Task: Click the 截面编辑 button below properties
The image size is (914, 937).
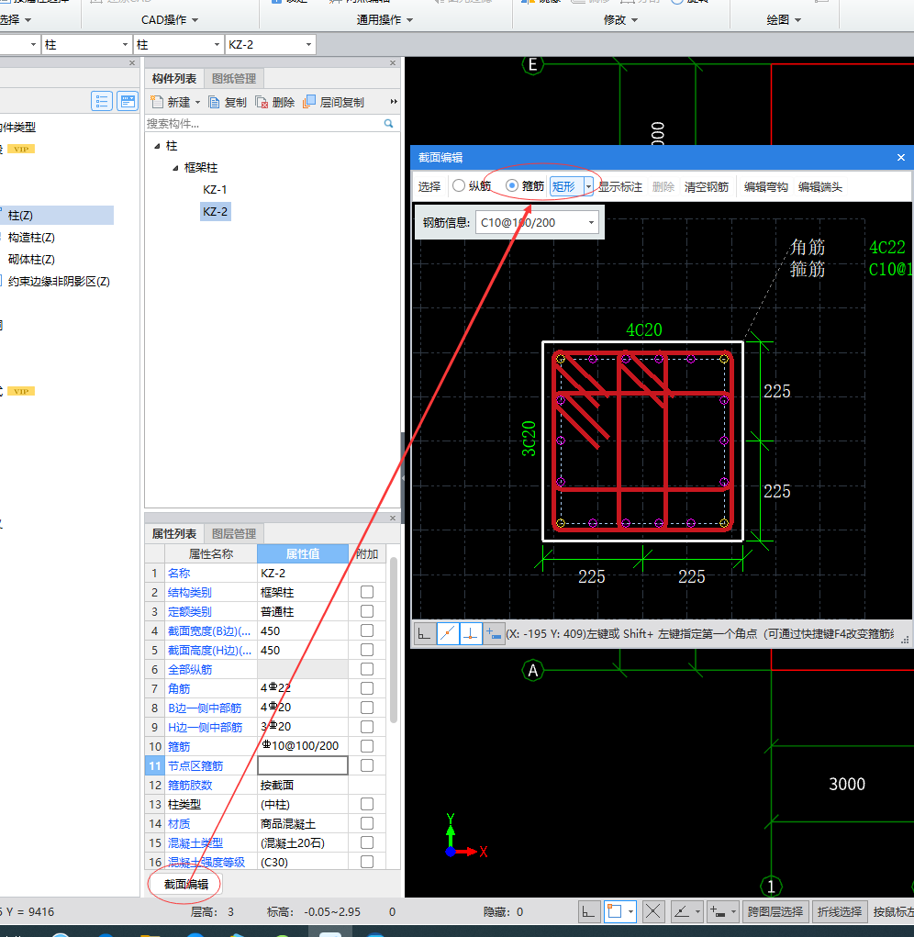Action: [185, 884]
